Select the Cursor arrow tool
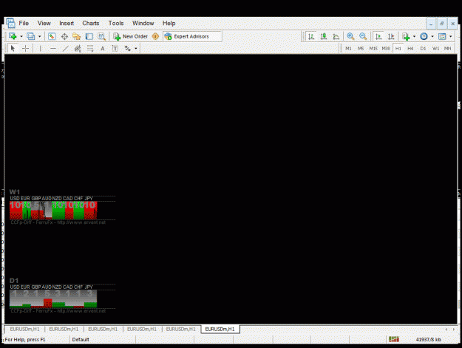This screenshot has width=462, height=348. (13, 48)
